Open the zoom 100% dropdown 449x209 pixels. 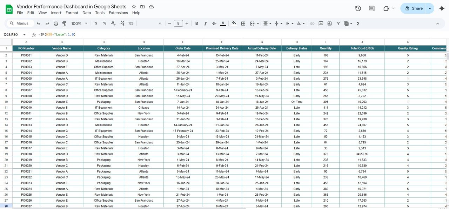click(79, 23)
